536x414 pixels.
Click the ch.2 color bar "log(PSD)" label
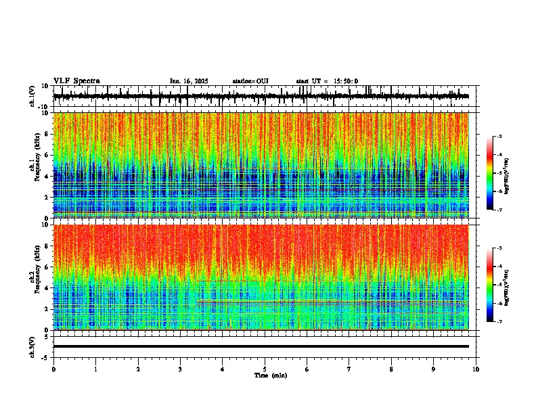coord(507,287)
